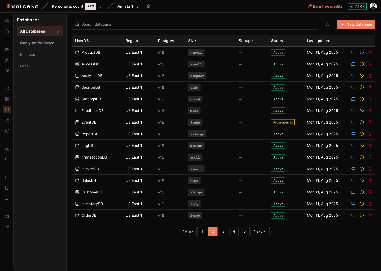Viewport: 381px width, 271px height.
Task: Click the TransactionDB row name
Action: [94, 157]
